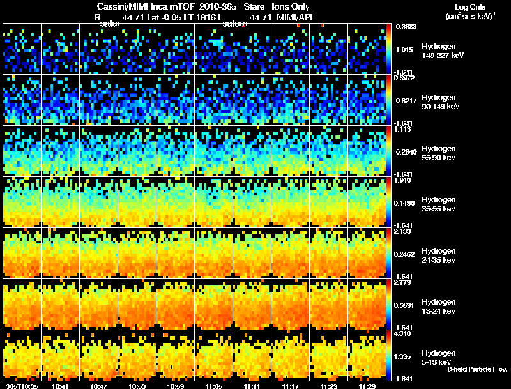Click the '2.133' scale value
511x389 pixels.
402,231
